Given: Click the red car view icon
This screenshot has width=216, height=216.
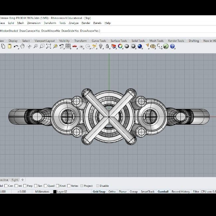Looking at the screenshot, I should click(x=74, y=46).
